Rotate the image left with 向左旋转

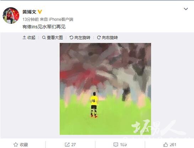[x=80, y=38]
